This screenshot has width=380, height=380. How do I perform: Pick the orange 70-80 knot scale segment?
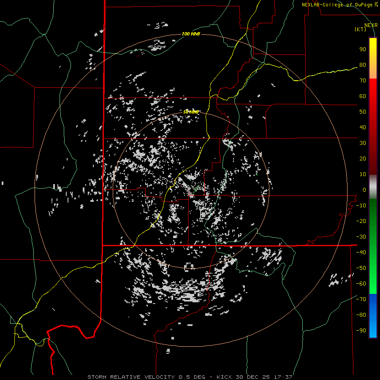[x=373, y=71]
